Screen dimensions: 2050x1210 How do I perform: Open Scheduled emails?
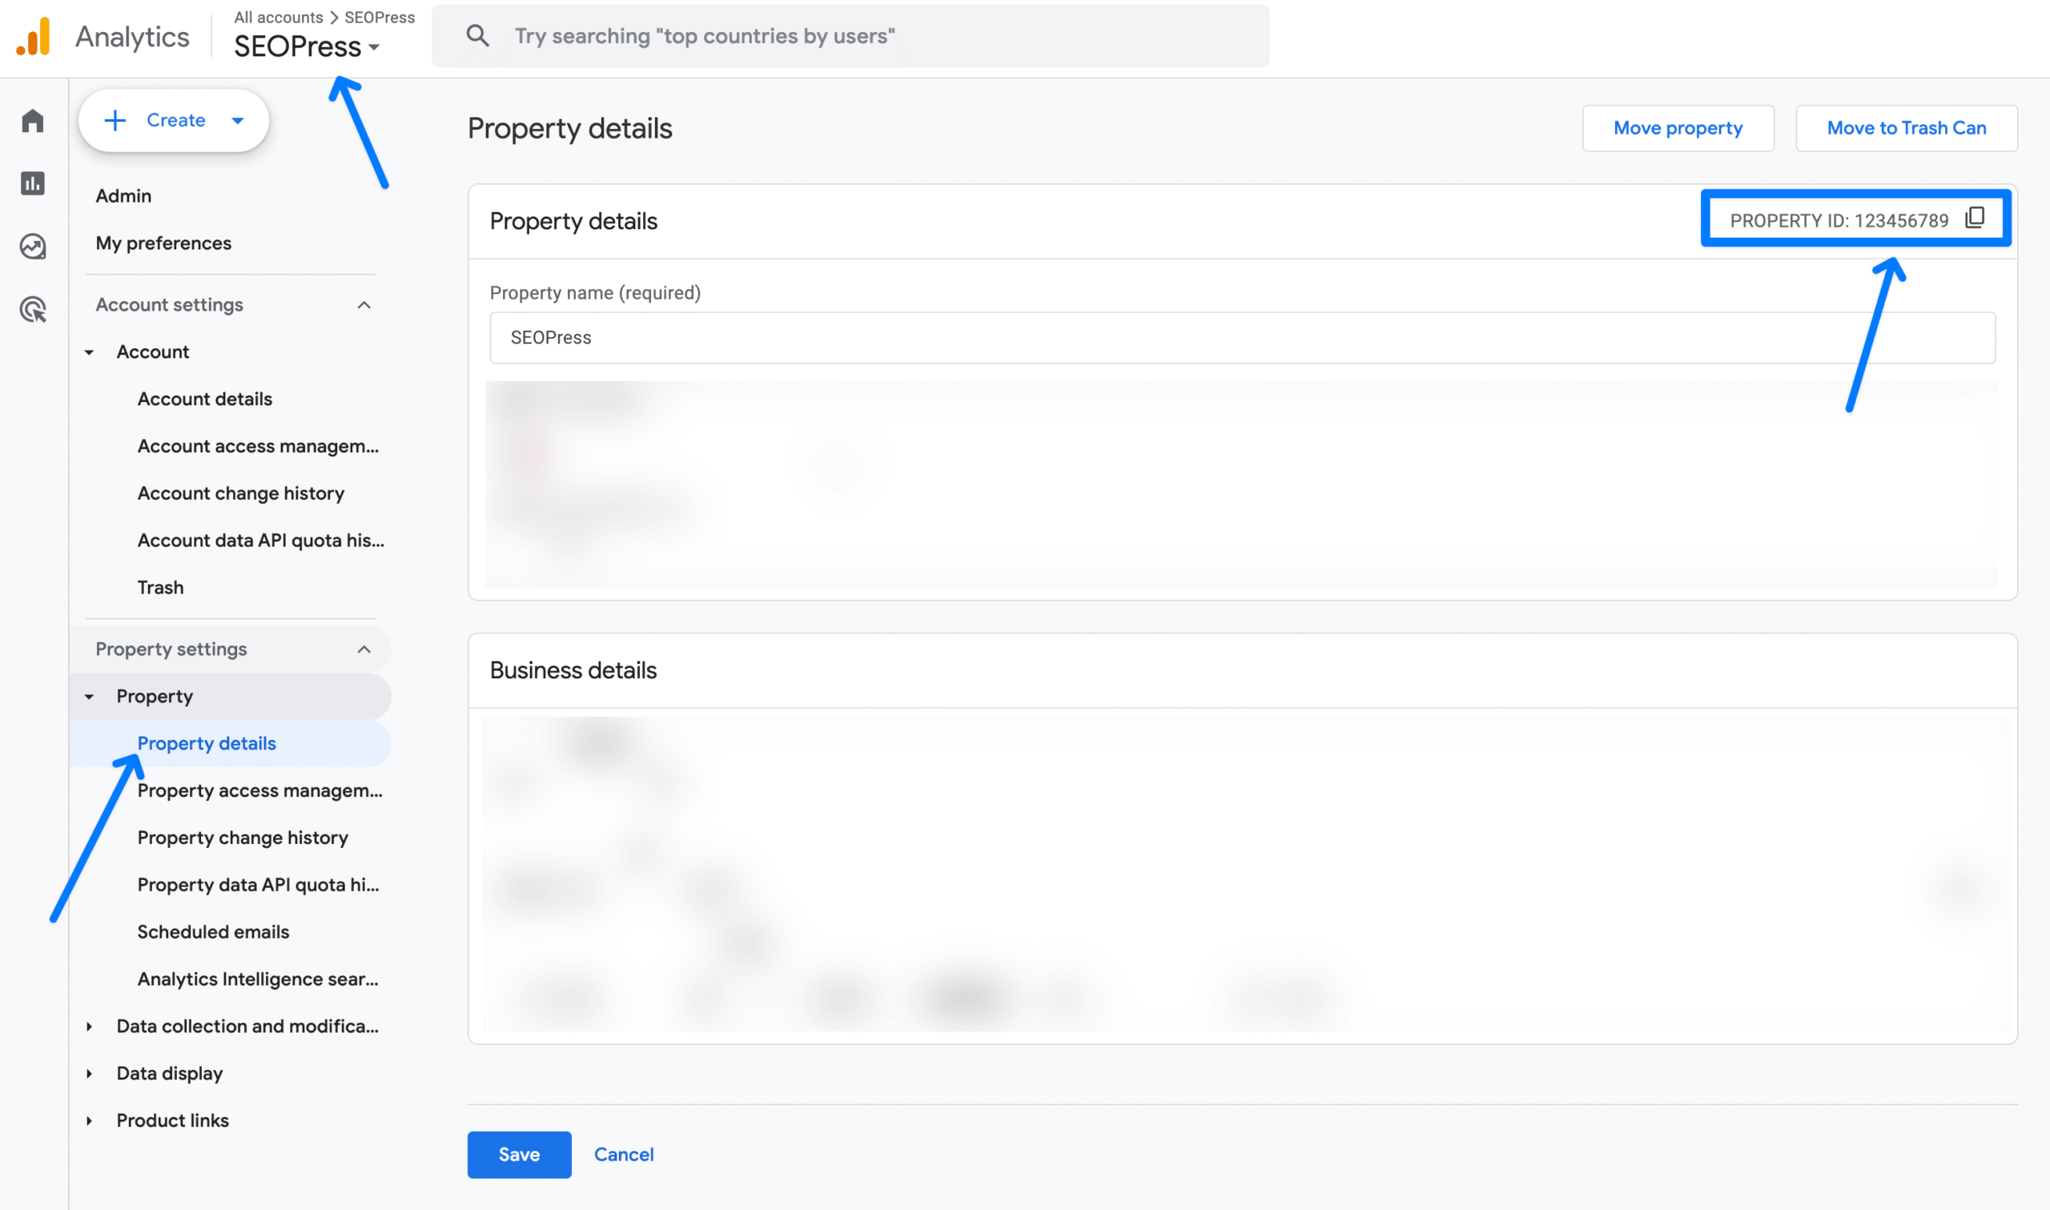(x=214, y=932)
